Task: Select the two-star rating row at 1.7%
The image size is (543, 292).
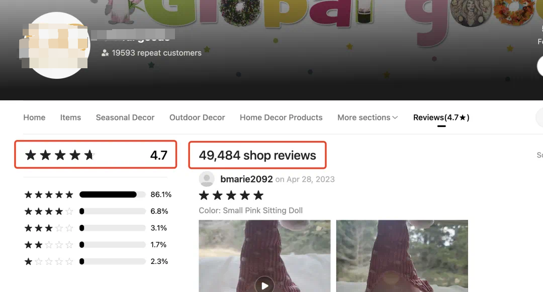Action: click(x=96, y=245)
